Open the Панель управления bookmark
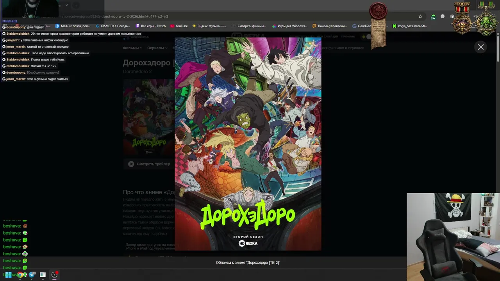The width and height of the screenshot is (500, 281). (330, 26)
